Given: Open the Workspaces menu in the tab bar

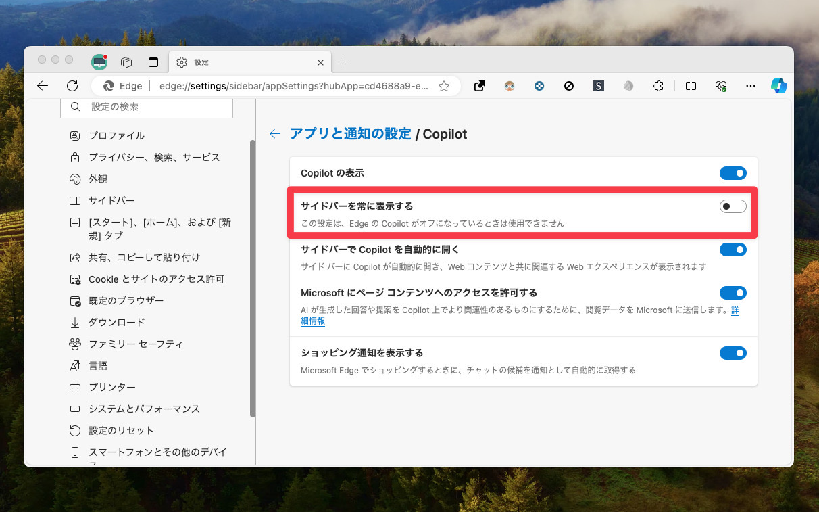Looking at the screenshot, I should (x=126, y=62).
